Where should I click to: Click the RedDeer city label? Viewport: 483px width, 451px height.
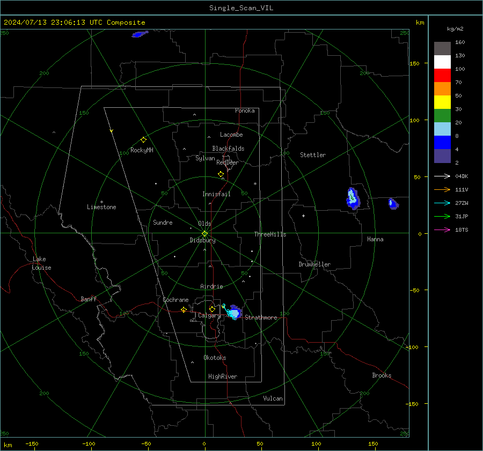(228, 162)
